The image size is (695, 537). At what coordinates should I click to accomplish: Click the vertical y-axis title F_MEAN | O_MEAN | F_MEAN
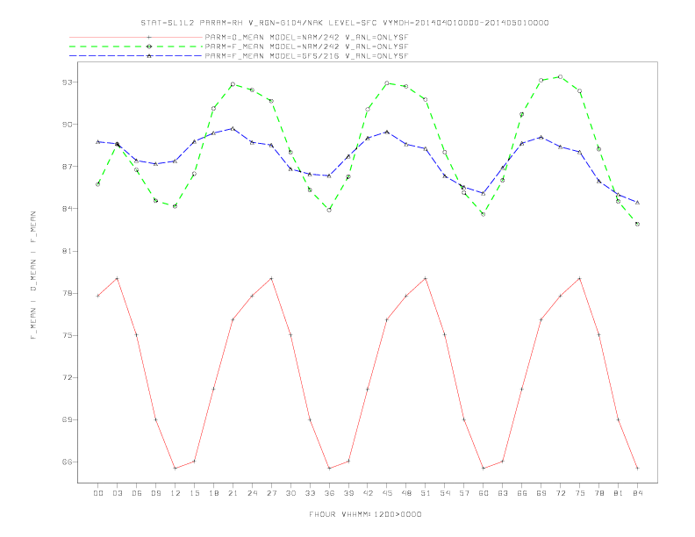tap(33, 276)
